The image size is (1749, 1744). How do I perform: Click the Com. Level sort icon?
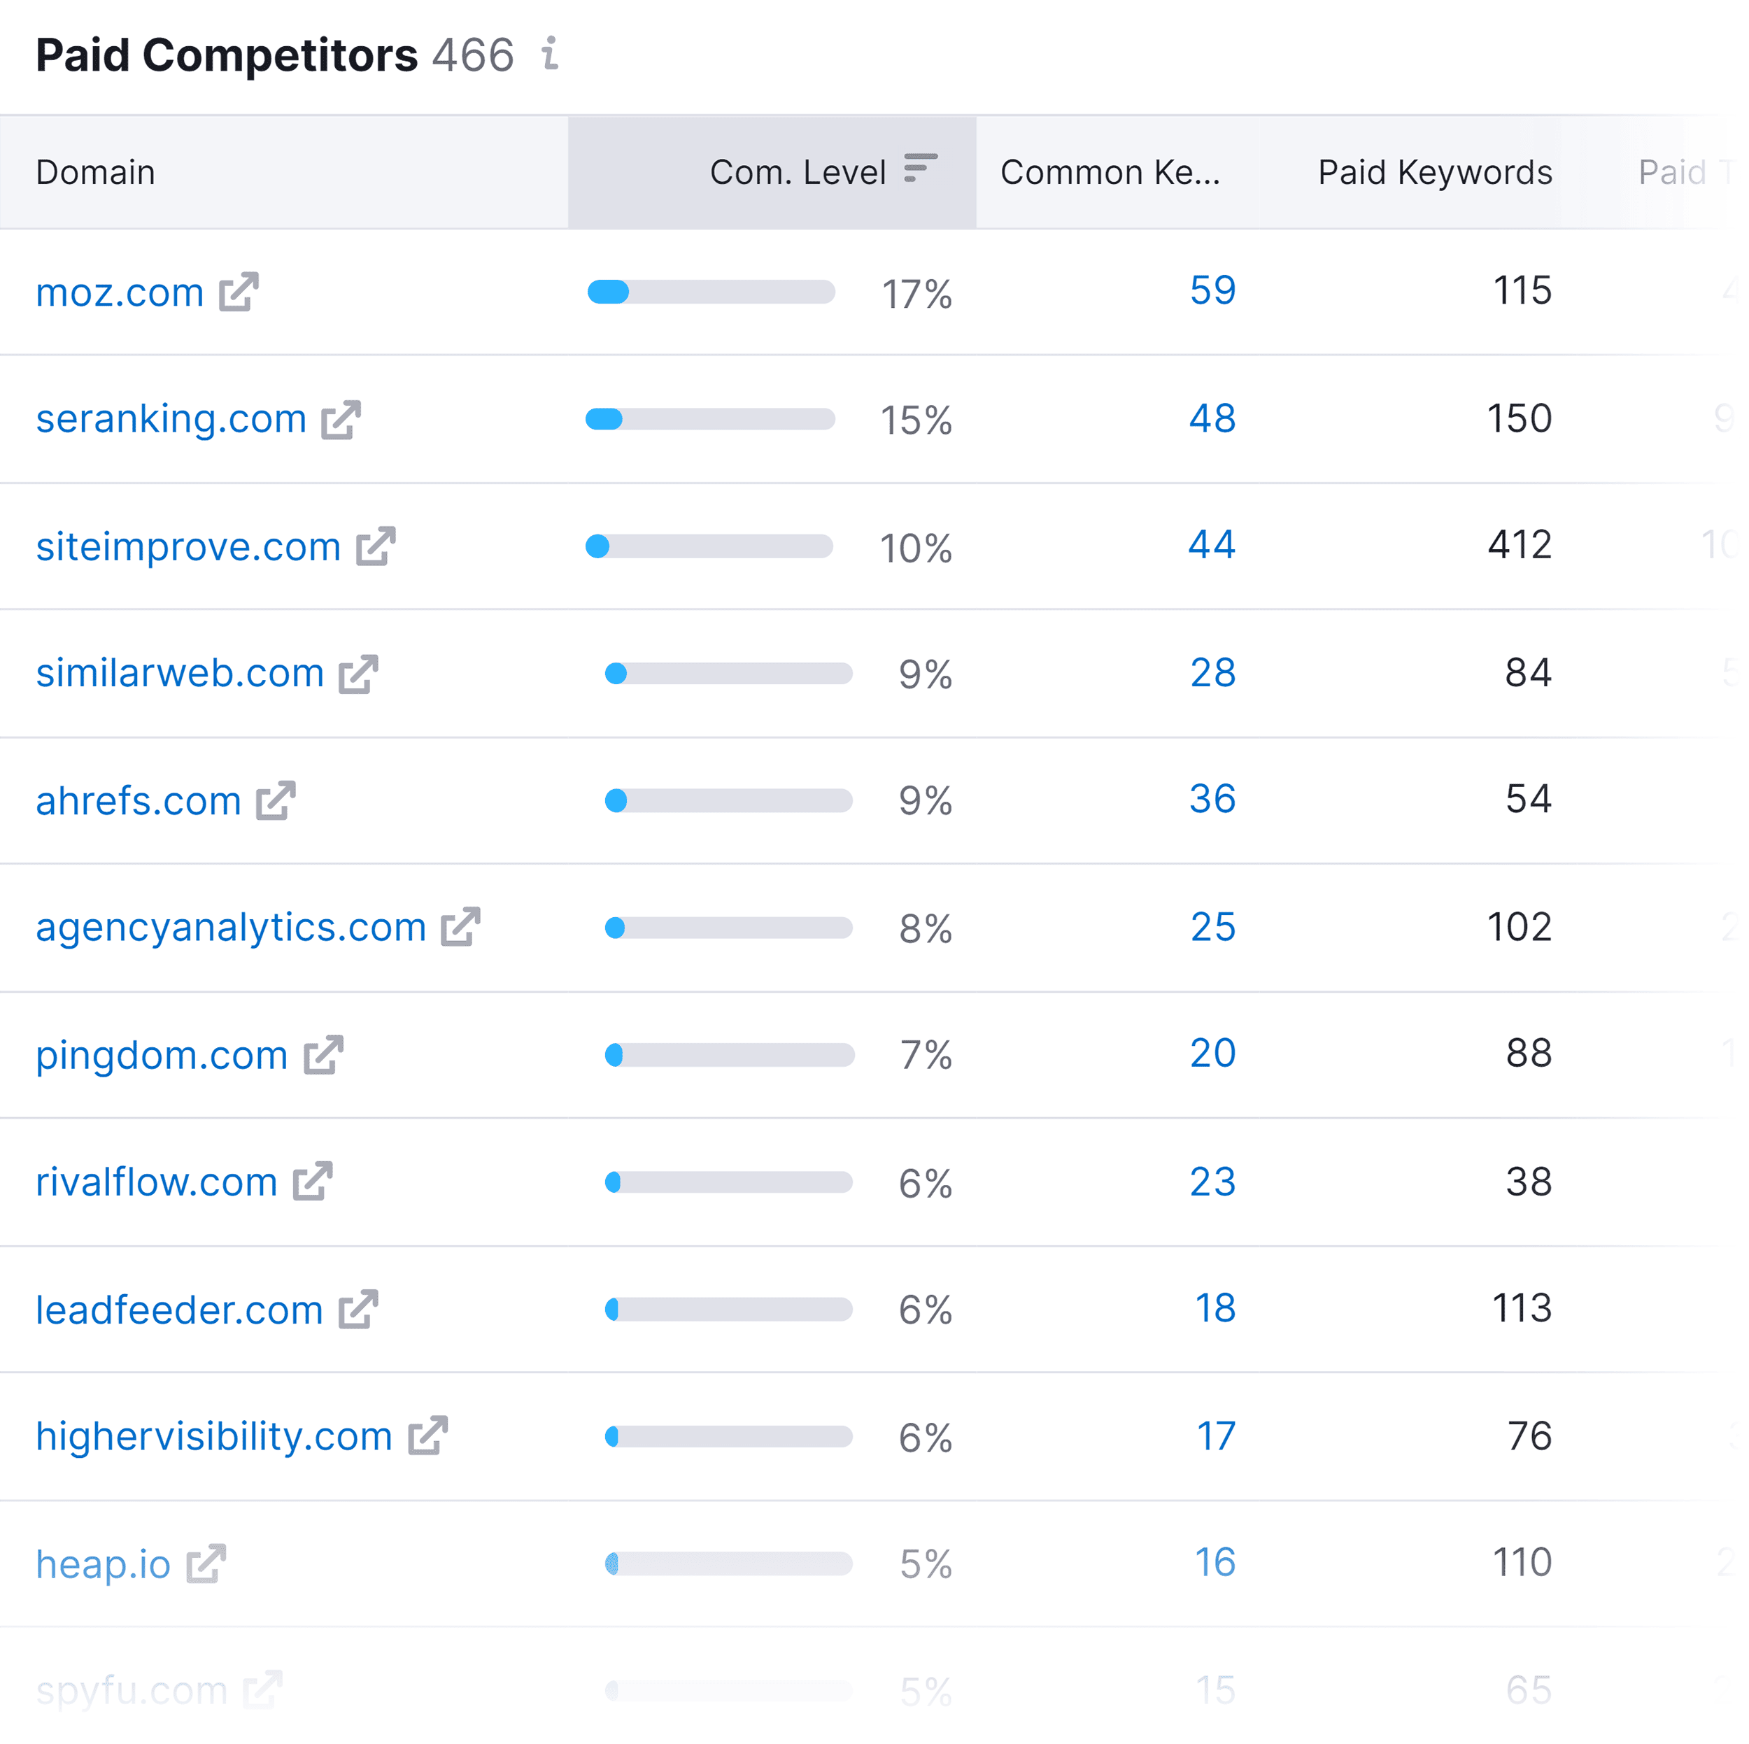(920, 169)
